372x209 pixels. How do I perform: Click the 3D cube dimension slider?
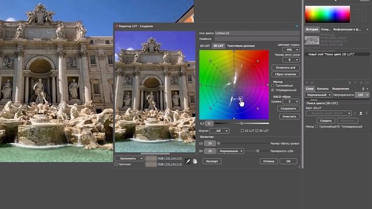click(x=257, y=151)
